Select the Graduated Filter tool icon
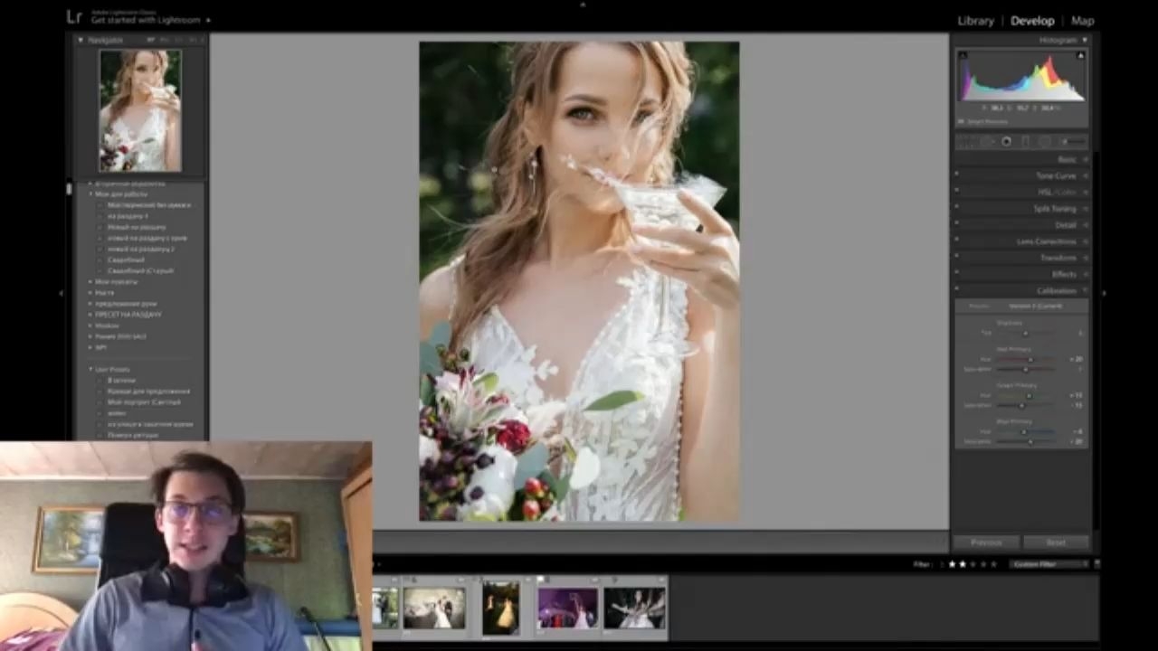Image resolution: width=1158 pixels, height=651 pixels. [x=1025, y=142]
